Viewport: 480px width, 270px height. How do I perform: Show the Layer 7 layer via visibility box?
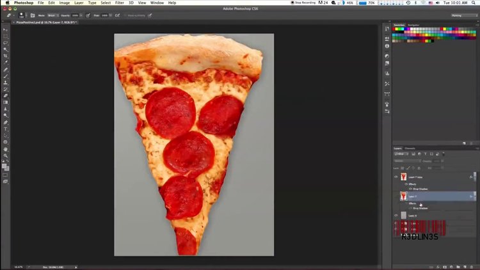(396, 196)
